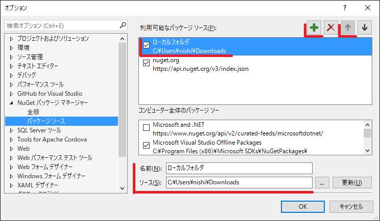Click the search magnifier icon in options

click(123, 25)
